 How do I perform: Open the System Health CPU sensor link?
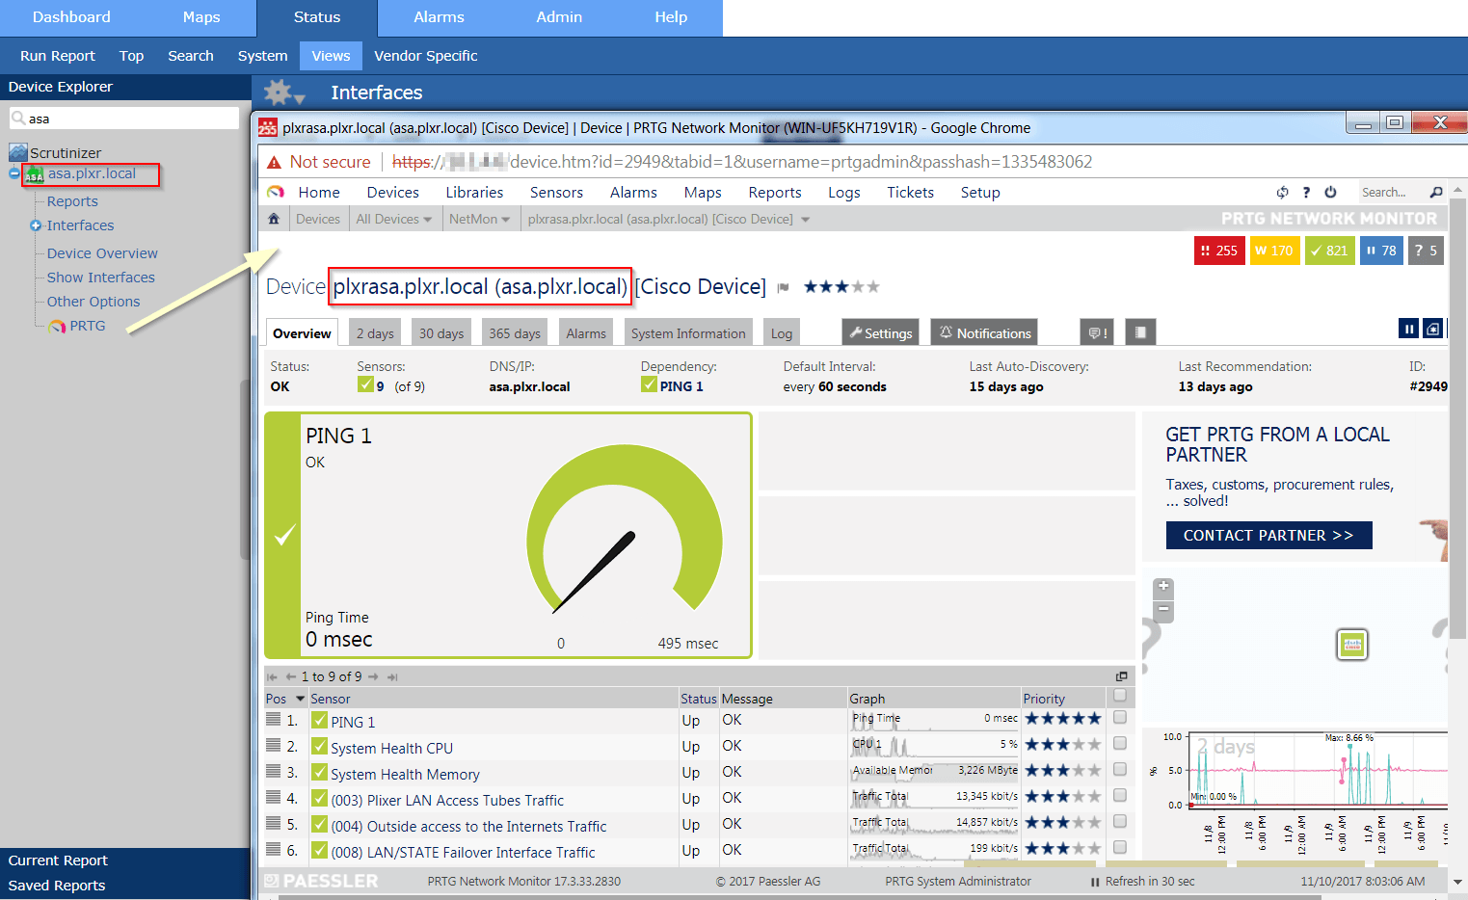click(391, 748)
